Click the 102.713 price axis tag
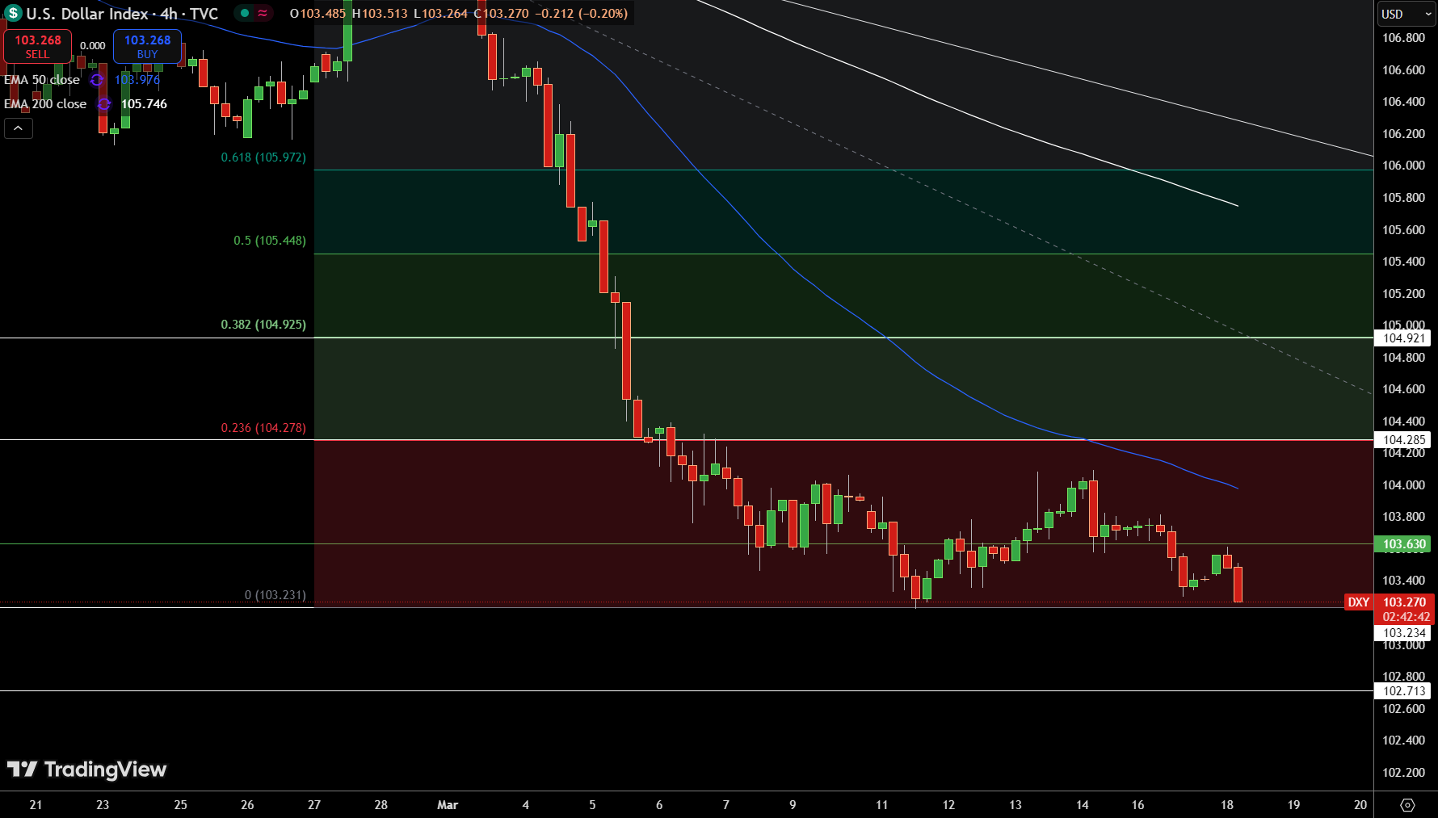The width and height of the screenshot is (1438, 818). pos(1403,691)
